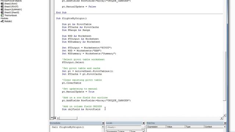
Task: Click the Context column header in Watches
Action: click(214, 126)
